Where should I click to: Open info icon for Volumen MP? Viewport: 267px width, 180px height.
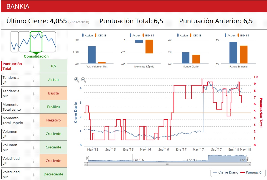(x=34, y=147)
